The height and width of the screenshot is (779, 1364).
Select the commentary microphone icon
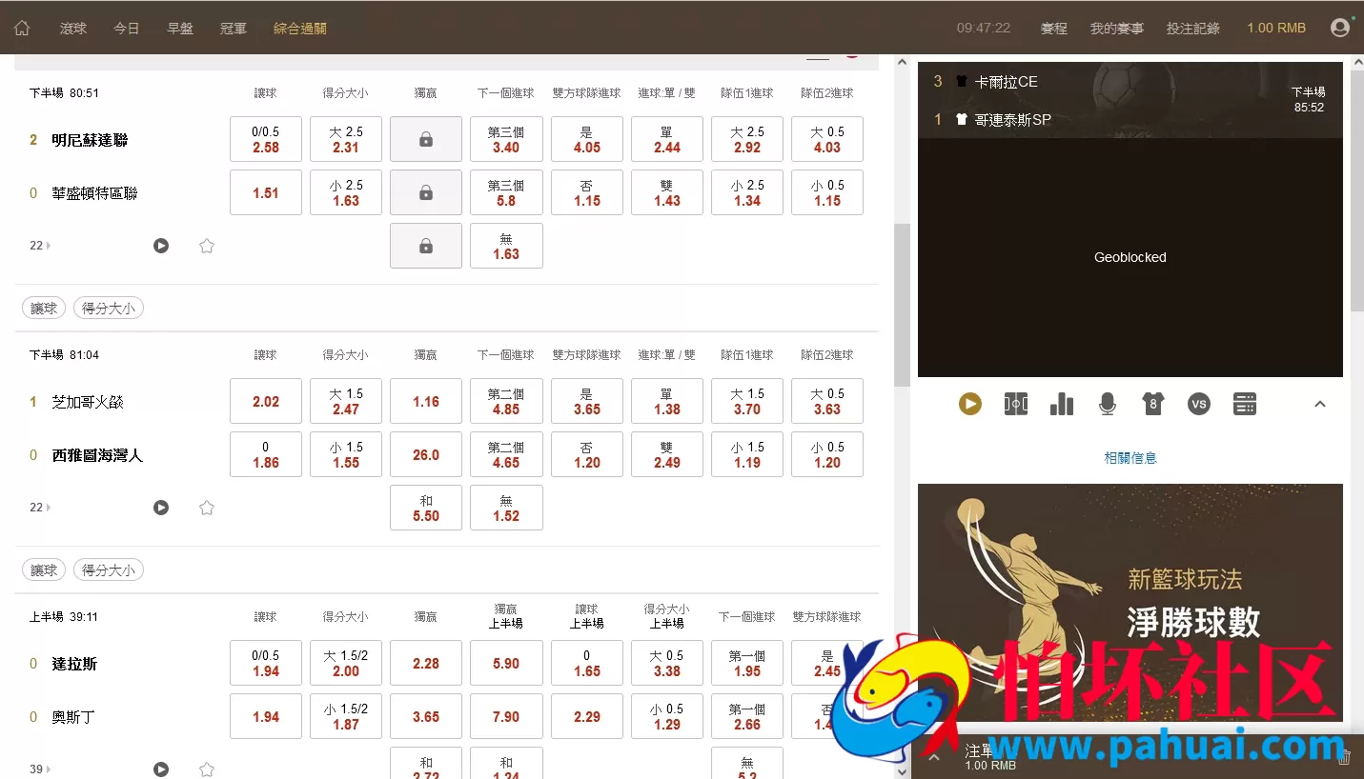point(1107,404)
